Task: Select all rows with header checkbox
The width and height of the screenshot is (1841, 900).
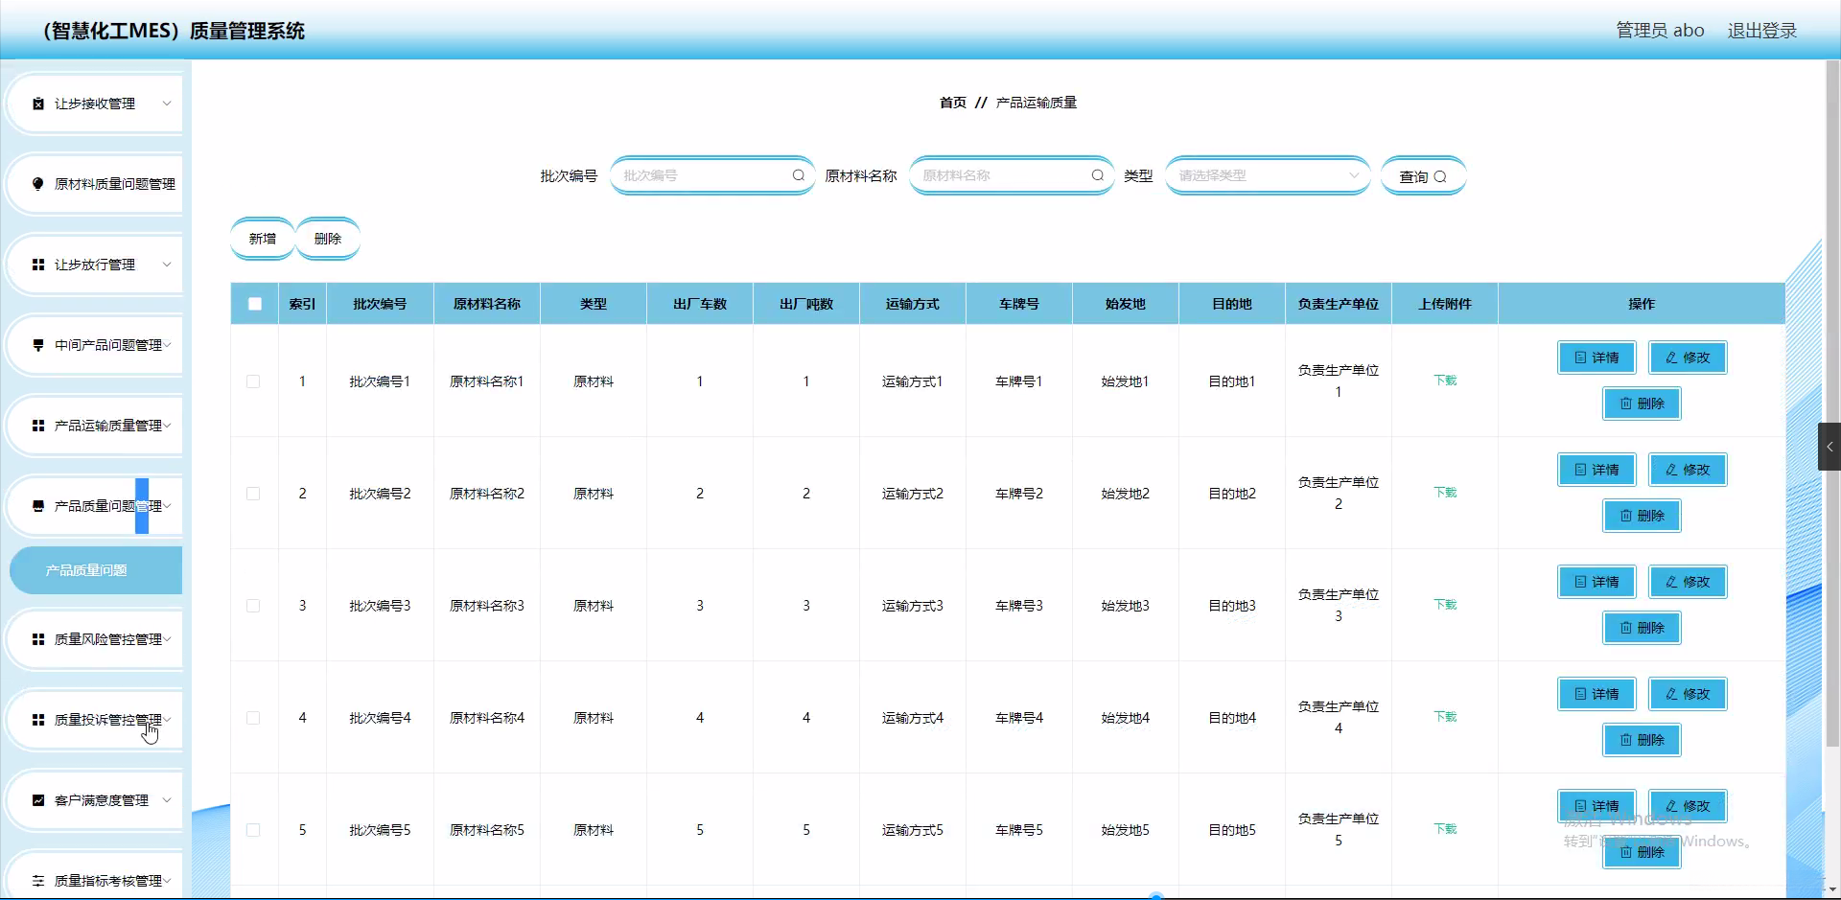Action: pyautogui.click(x=255, y=304)
